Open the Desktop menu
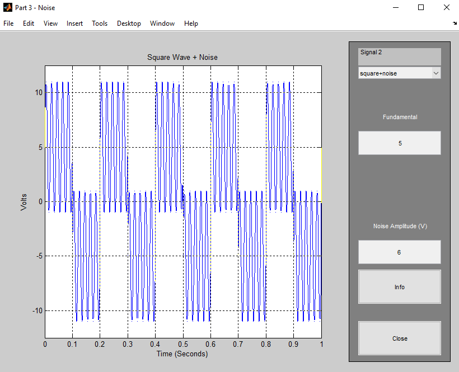459x372 pixels. (x=129, y=23)
